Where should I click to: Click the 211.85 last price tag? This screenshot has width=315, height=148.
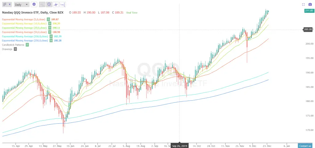(x=309, y=11)
